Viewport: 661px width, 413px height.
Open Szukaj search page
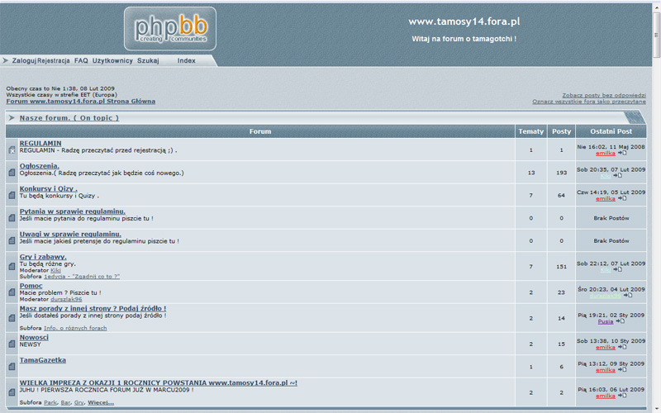[148, 61]
